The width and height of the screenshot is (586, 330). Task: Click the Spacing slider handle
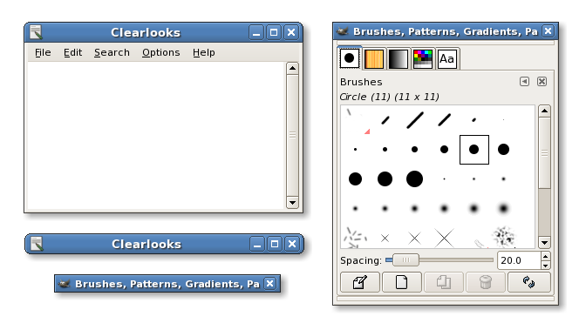tap(405, 259)
